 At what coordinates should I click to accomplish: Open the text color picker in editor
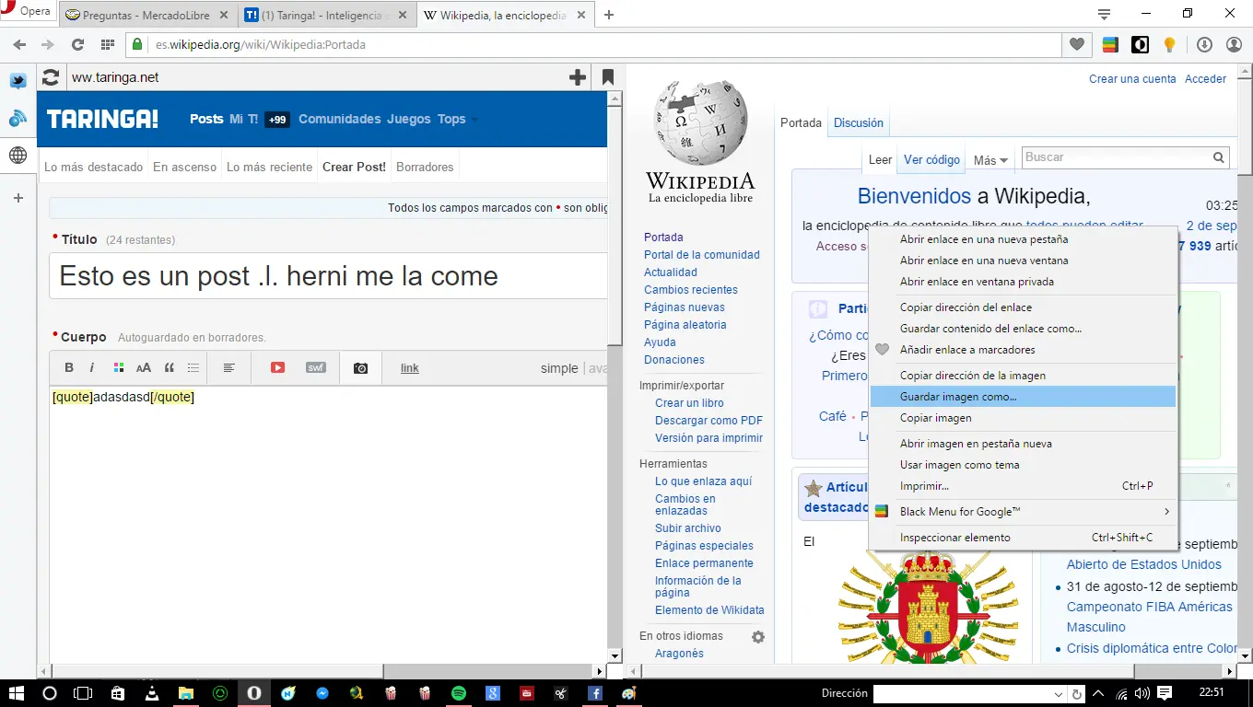[x=119, y=367]
